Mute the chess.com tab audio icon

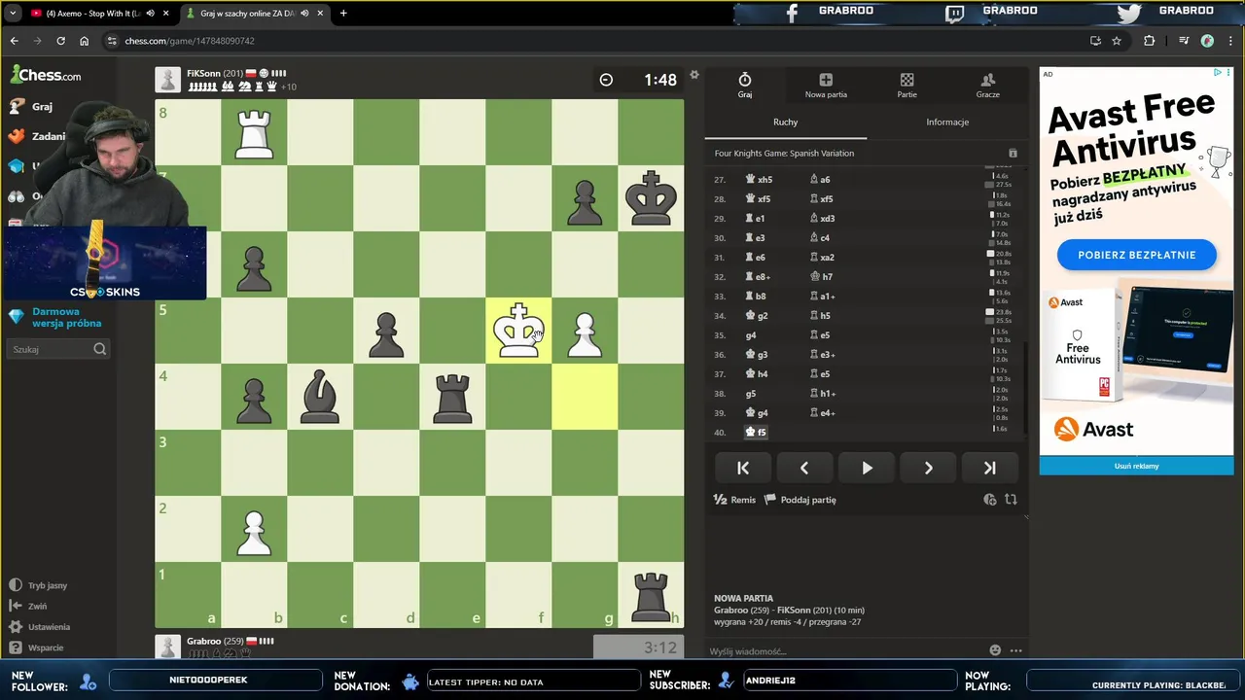304,14
